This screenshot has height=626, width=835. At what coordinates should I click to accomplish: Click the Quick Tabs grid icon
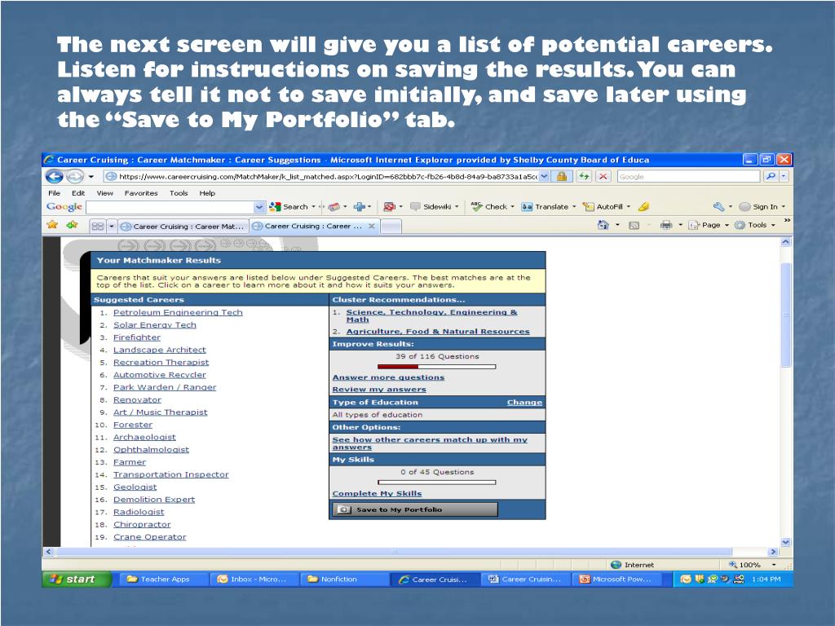point(98,227)
